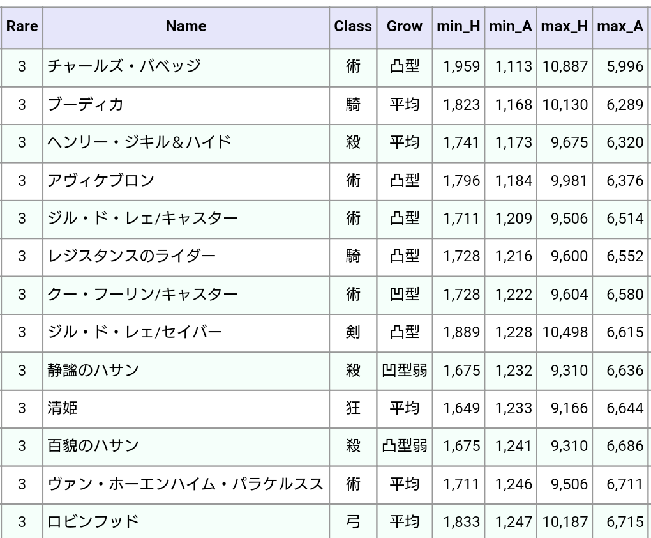Viewport: 651px width, 538px height.
Task: Sort by min_H column header
Action: 458,27
